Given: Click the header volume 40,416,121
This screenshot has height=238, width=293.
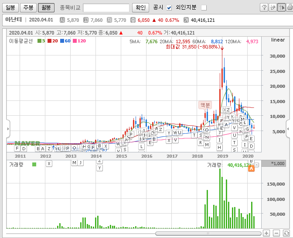Looking at the screenshot, I should [203, 20].
